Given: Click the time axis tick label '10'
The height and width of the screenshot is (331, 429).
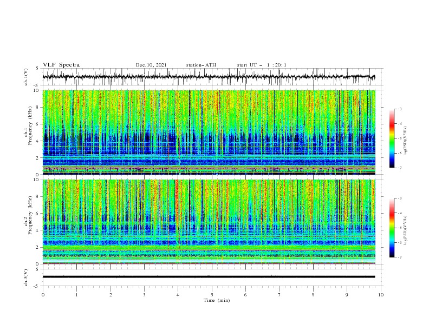Looking at the screenshot, I should point(381,295).
